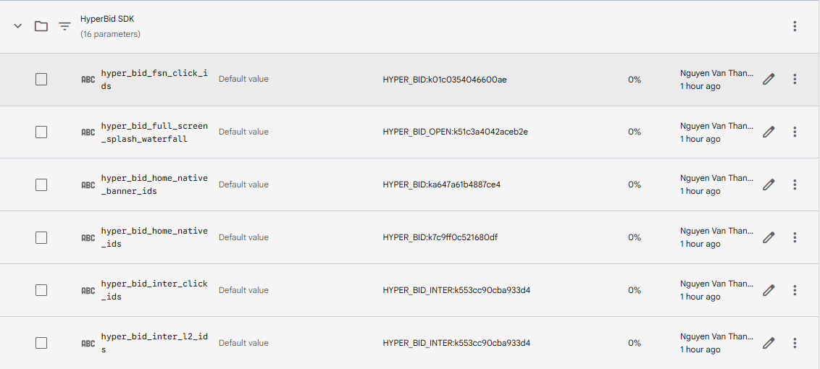Select checkbox for hyper_bid_home_native_ids
Image resolution: width=820 pixels, height=369 pixels.
[41, 237]
